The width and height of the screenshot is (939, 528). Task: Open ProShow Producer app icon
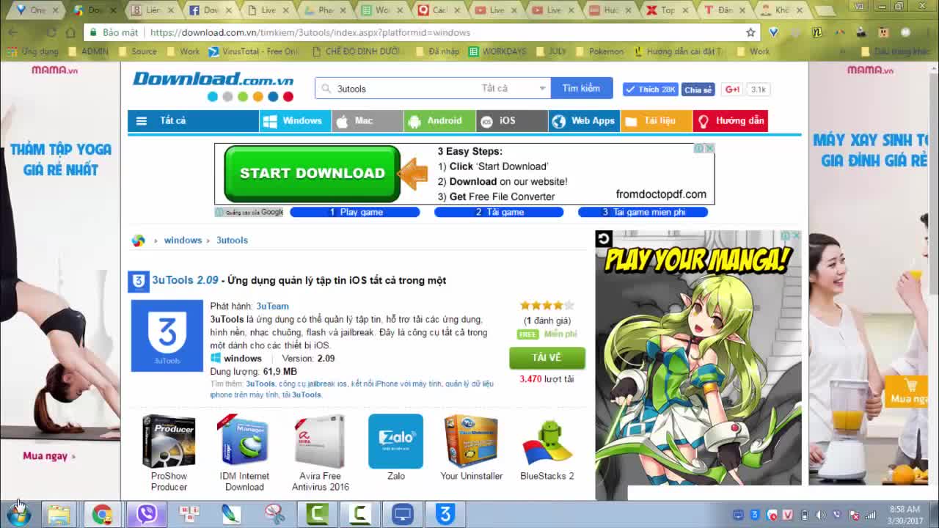pyautogui.click(x=169, y=441)
